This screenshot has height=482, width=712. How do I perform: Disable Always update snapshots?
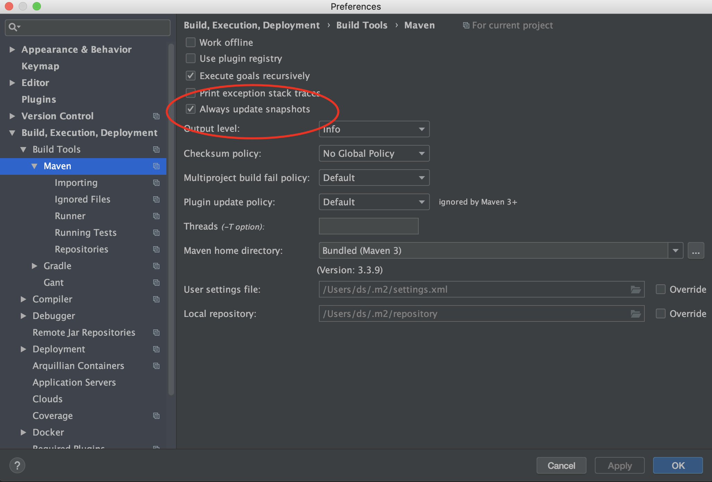(191, 109)
